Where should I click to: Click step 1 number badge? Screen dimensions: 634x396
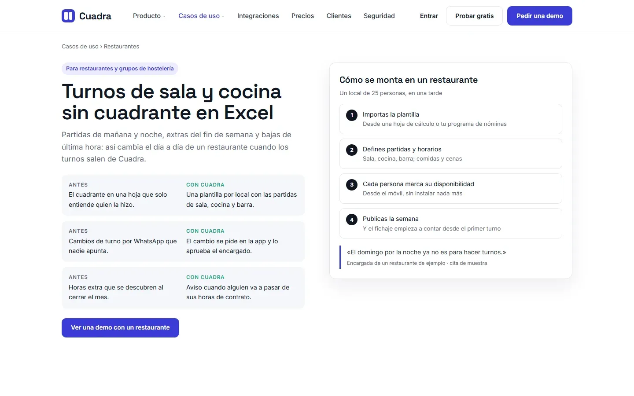[x=352, y=115]
